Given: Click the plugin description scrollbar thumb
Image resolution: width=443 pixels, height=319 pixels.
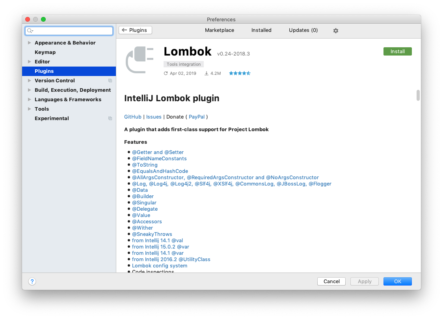Looking at the screenshot, I should pos(418,95).
